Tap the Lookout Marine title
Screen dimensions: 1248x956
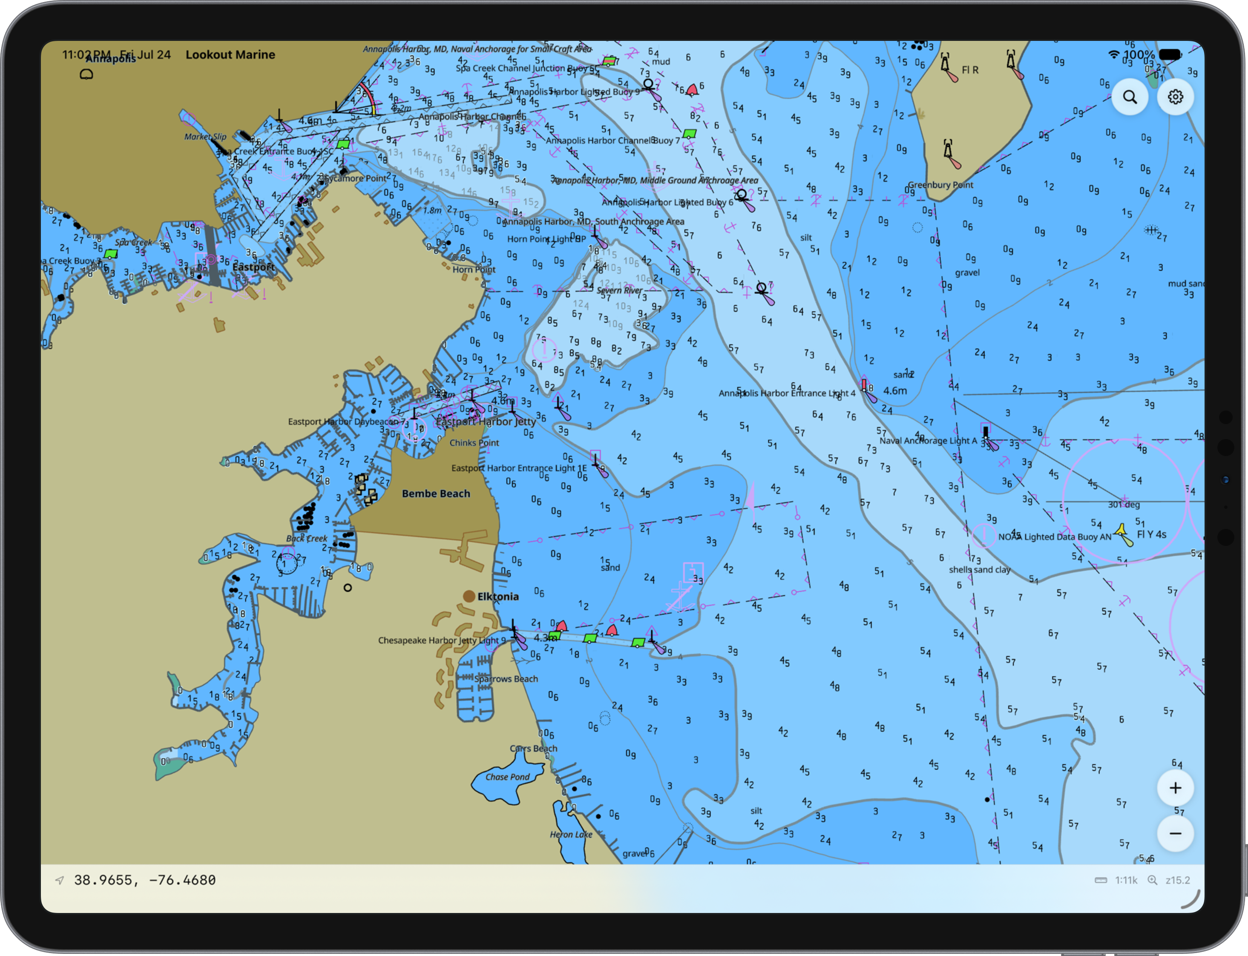(230, 55)
